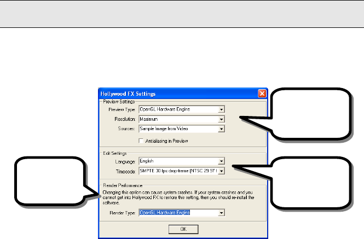Click the Language field label
Viewport: 364px width, 239px height.
[x=125, y=162]
